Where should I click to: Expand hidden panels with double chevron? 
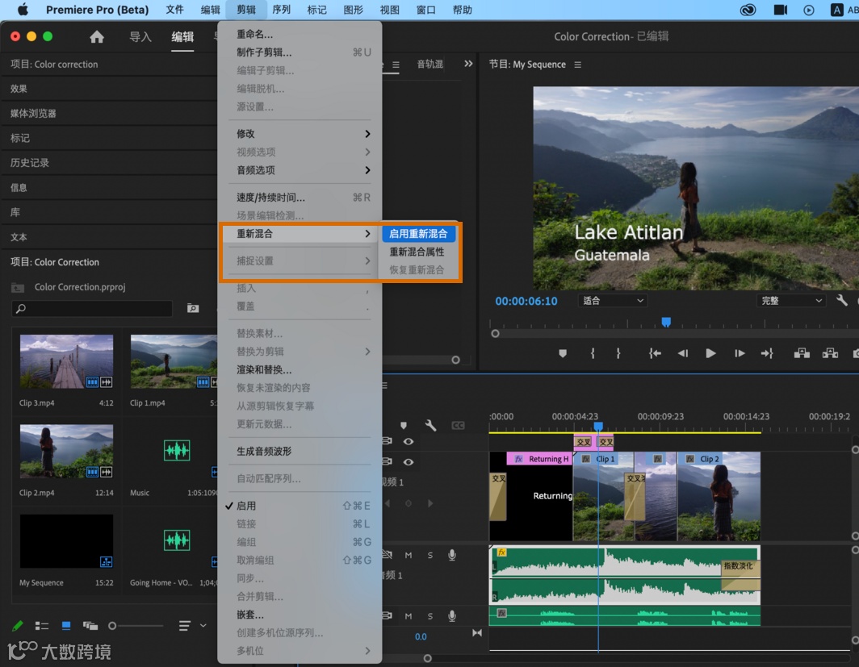468,64
